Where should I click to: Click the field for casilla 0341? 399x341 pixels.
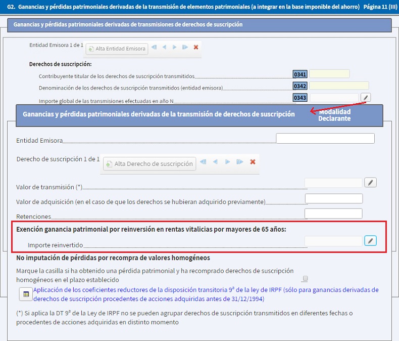[329, 74]
